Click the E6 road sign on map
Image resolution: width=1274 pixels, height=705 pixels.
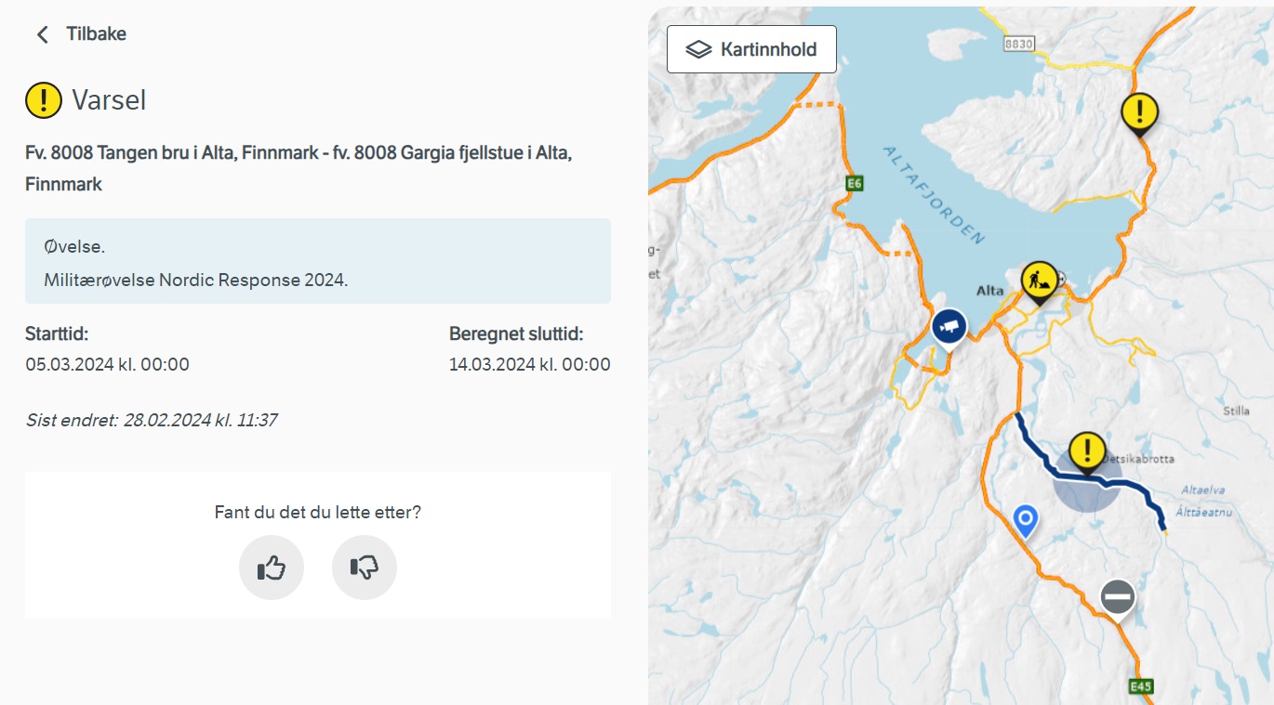click(x=855, y=184)
